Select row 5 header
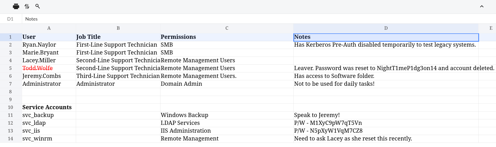The height and width of the screenshot is (147, 496). (x=10, y=68)
